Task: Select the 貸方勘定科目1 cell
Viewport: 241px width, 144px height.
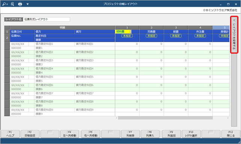Action: [95, 44]
